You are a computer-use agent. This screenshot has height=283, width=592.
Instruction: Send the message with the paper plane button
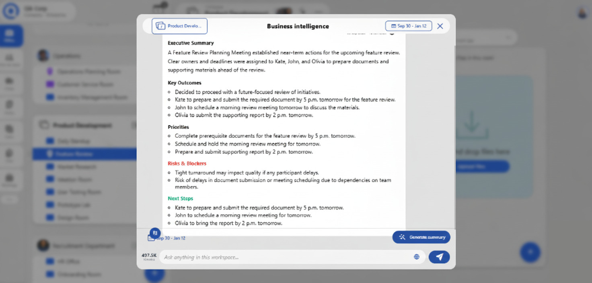pyautogui.click(x=439, y=257)
